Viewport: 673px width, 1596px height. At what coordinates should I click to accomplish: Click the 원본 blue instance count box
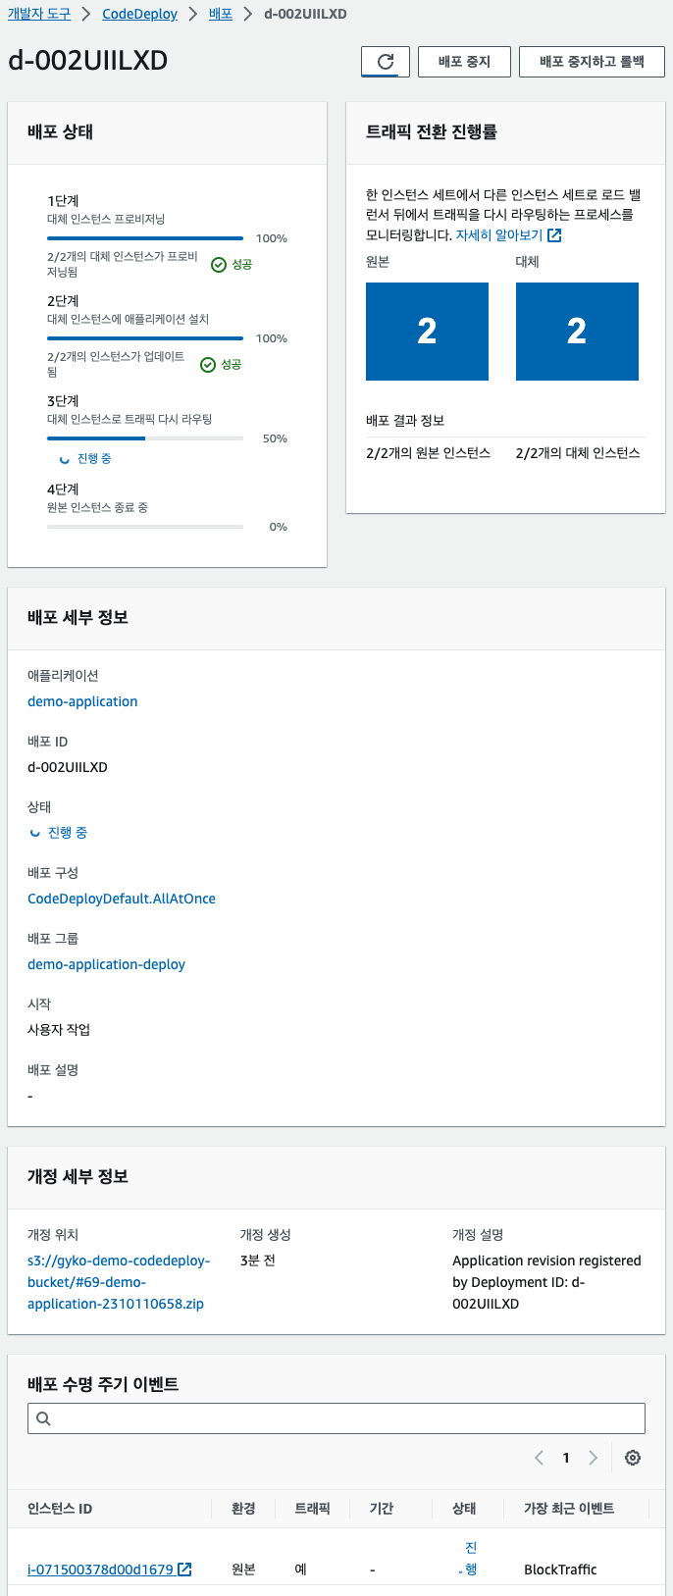pos(427,332)
